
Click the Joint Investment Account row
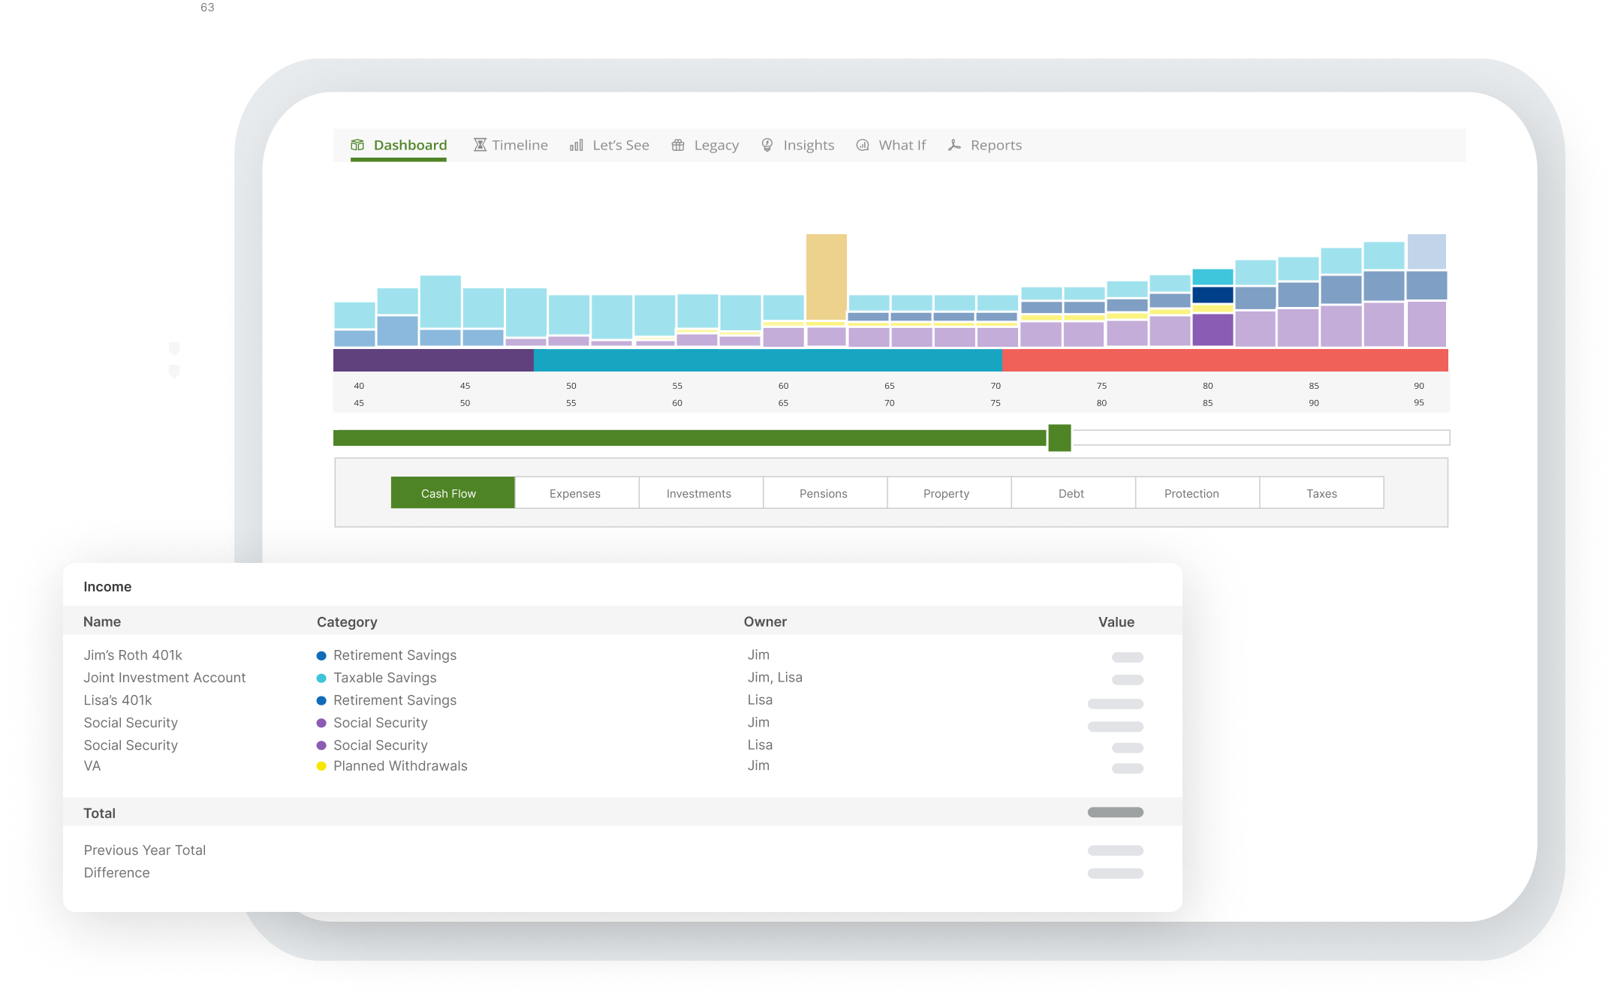pos(165,678)
